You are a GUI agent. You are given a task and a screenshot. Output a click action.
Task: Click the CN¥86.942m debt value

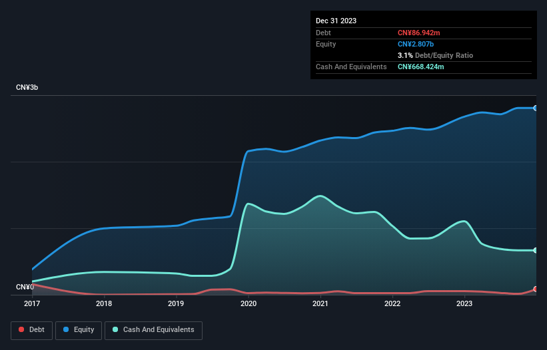click(x=418, y=33)
